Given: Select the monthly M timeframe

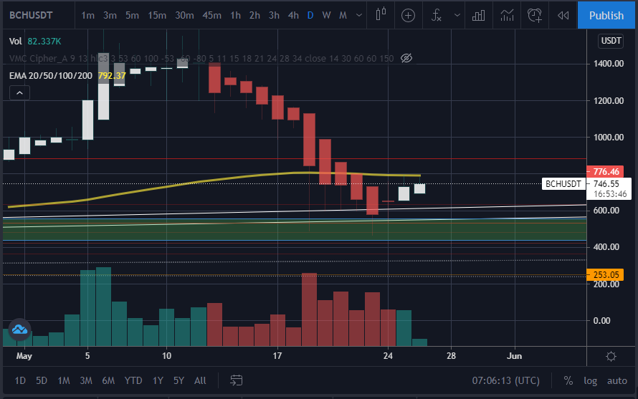Looking at the screenshot, I should [x=343, y=15].
